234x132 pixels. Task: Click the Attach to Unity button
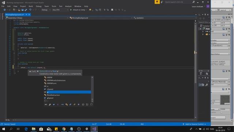(x=78, y=10)
